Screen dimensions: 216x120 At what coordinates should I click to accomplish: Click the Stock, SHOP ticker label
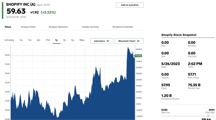pos(43,5)
